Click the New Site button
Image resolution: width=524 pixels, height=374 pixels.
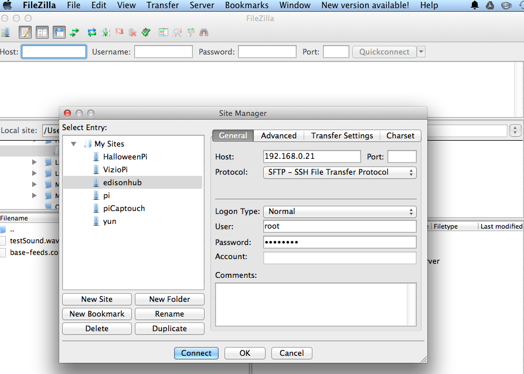[97, 299]
